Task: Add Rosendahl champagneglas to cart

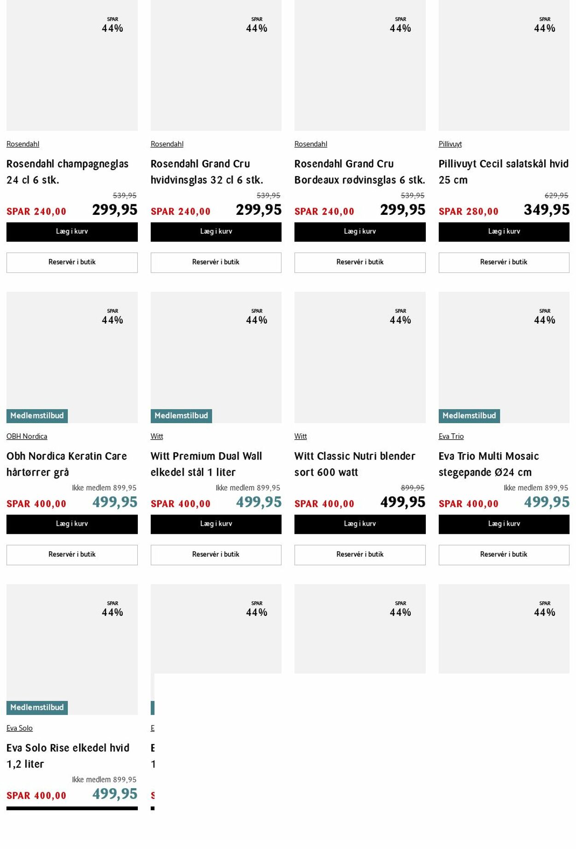Action: [72, 232]
